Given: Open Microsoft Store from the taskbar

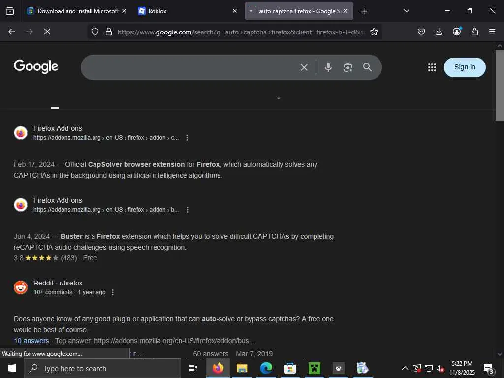Looking at the screenshot, I should (290, 368).
